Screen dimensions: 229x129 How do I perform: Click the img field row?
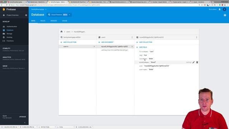(x=167, y=55)
